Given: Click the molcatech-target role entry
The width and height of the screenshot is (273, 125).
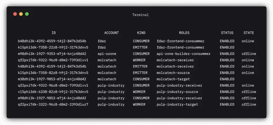Looking at the screenshot, I should point(173,79).
